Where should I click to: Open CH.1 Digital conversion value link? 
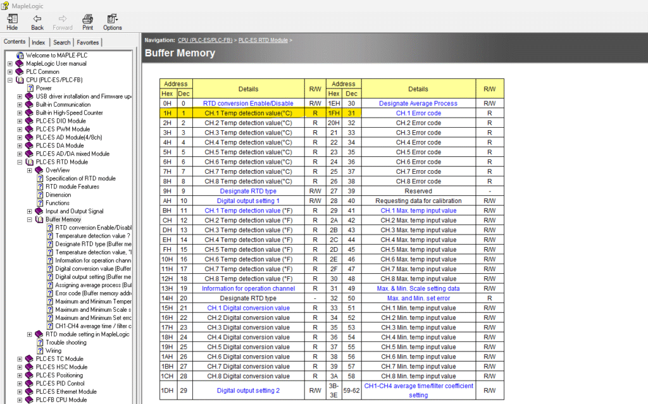(248, 308)
